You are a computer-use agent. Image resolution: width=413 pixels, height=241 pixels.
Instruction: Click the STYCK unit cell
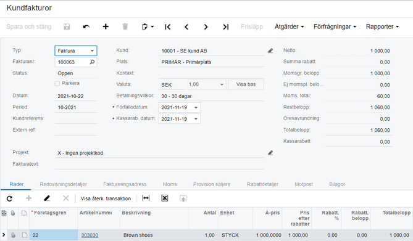tap(235, 235)
